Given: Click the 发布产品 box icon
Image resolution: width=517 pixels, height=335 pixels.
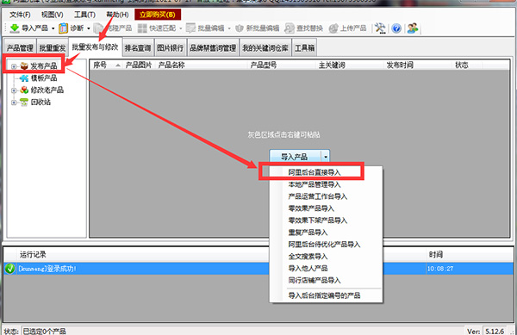Looking at the screenshot, I should coord(24,65).
